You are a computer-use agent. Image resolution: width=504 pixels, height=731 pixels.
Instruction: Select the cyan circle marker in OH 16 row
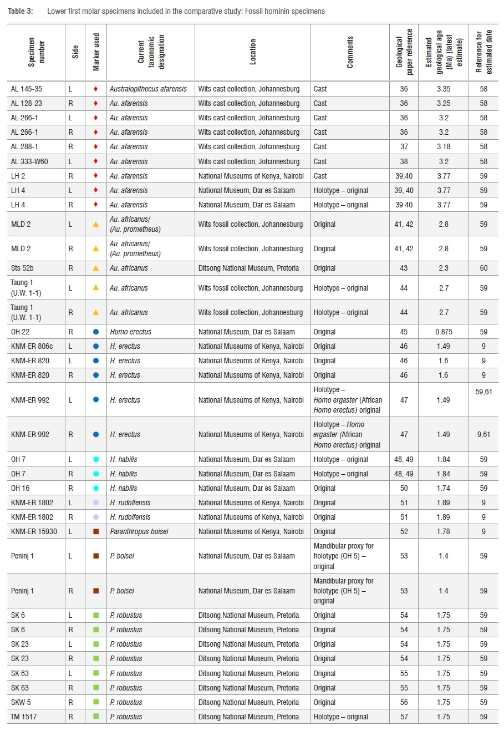click(x=96, y=489)
